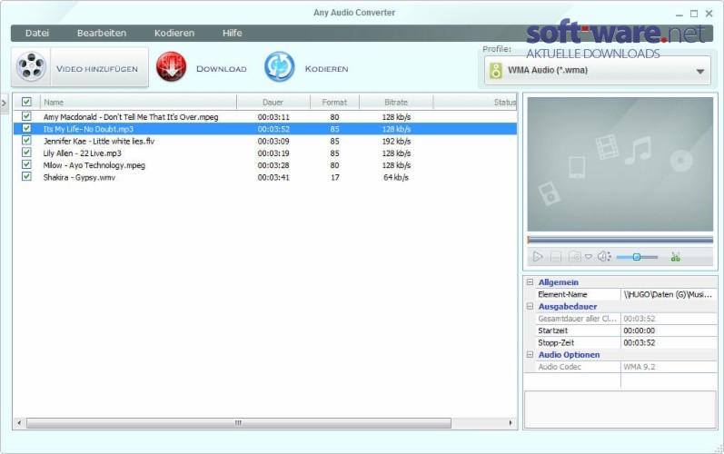The height and width of the screenshot is (454, 724).
Task: Open the Kodieren menu
Action: point(174,34)
